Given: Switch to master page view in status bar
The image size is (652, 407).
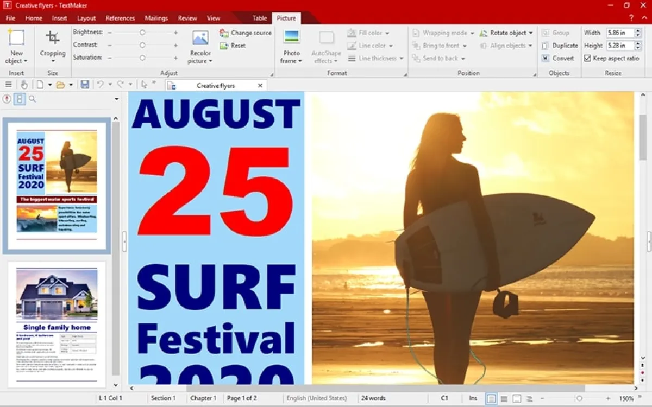Looking at the screenshot, I should [517, 398].
